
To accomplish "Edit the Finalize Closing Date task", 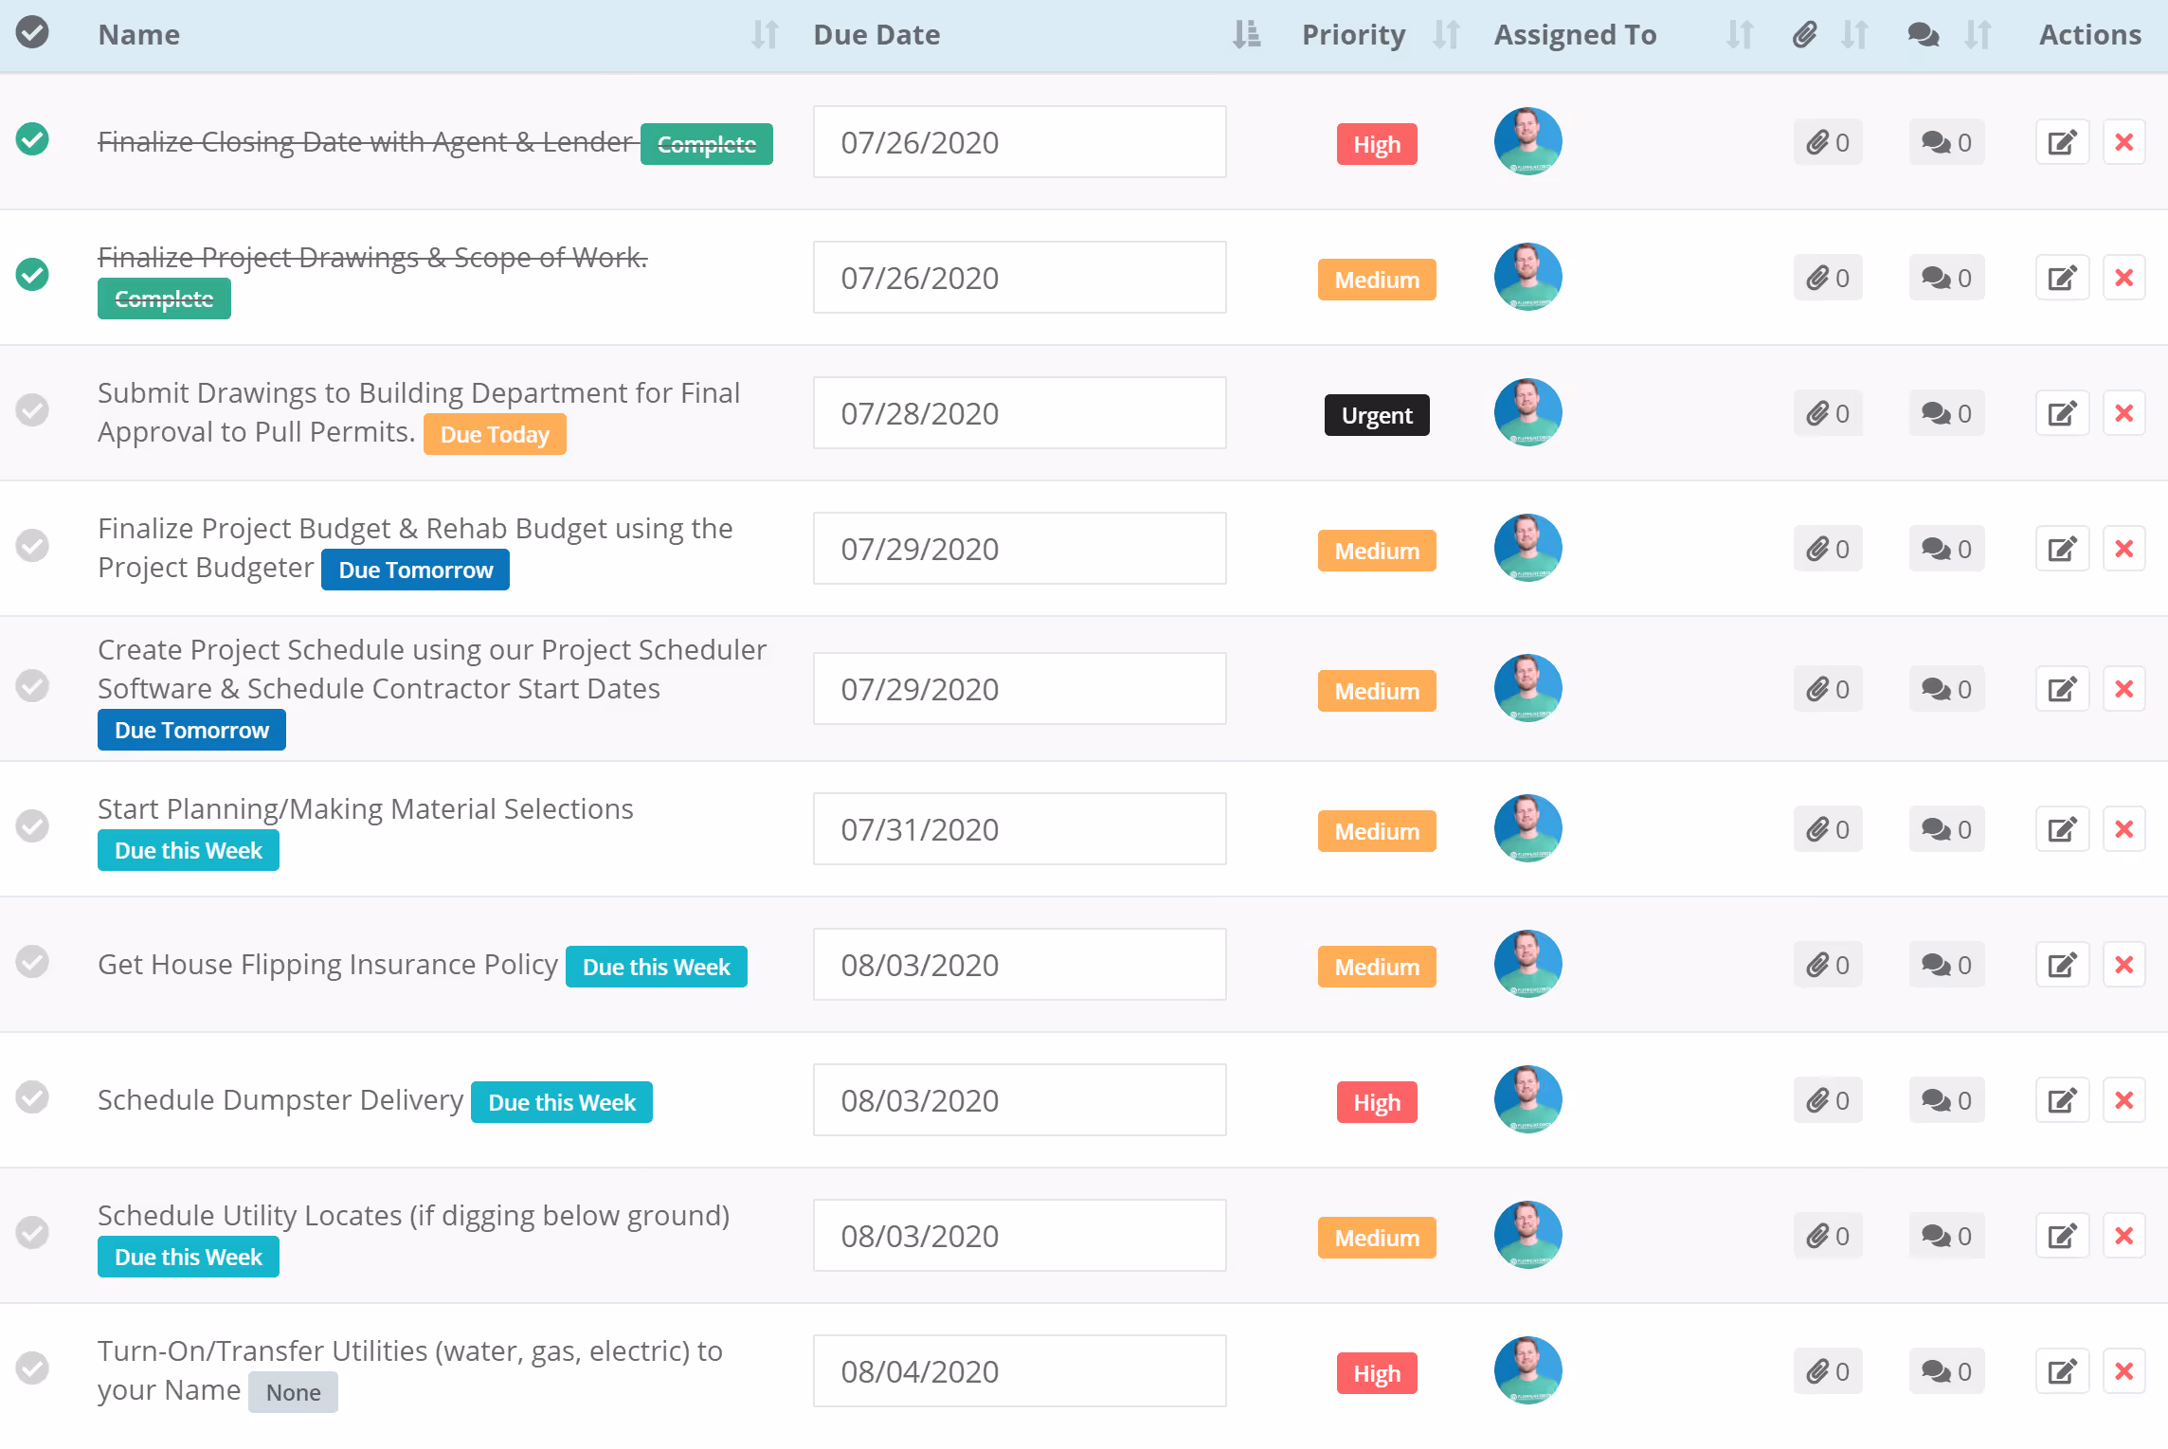I will [x=2062, y=143].
